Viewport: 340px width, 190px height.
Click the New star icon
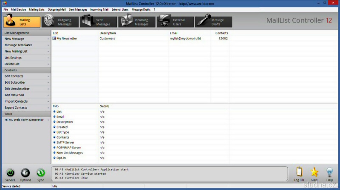[314, 173]
